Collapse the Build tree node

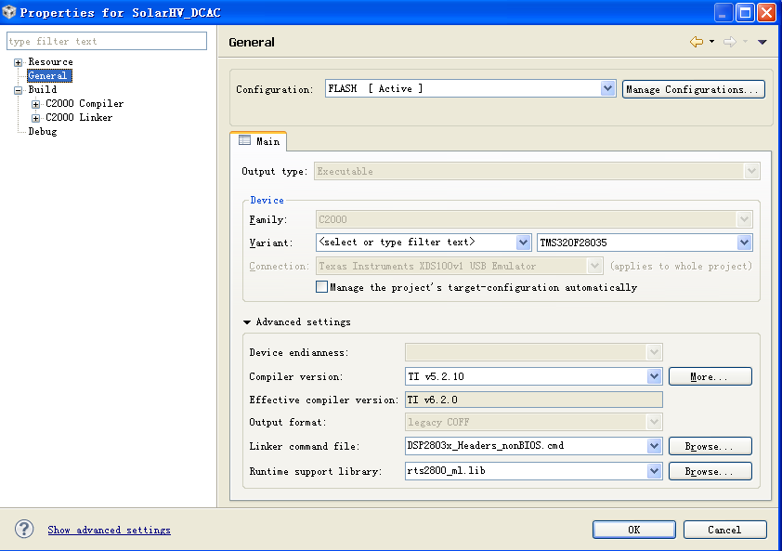point(18,90)
